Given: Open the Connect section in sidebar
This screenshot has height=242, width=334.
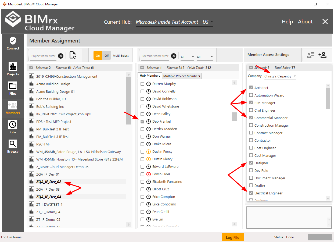Looking at the screenshot, I should click(13, 44).
